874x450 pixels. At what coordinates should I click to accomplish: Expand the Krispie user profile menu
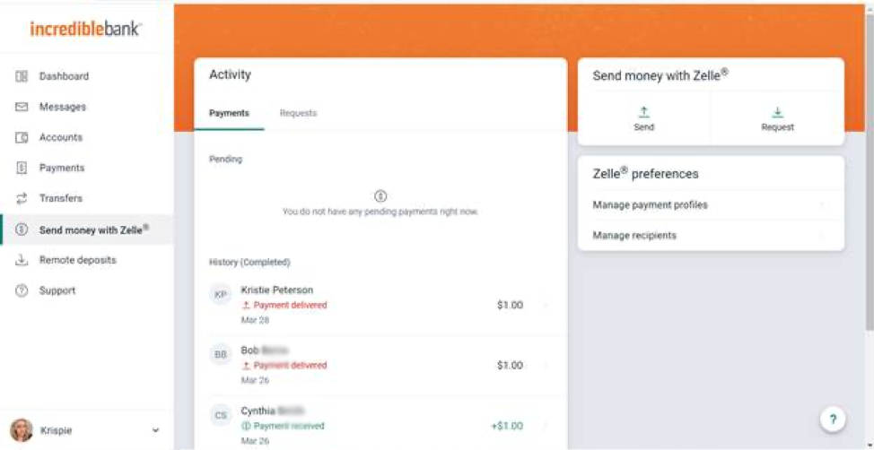tap(155, 431)
